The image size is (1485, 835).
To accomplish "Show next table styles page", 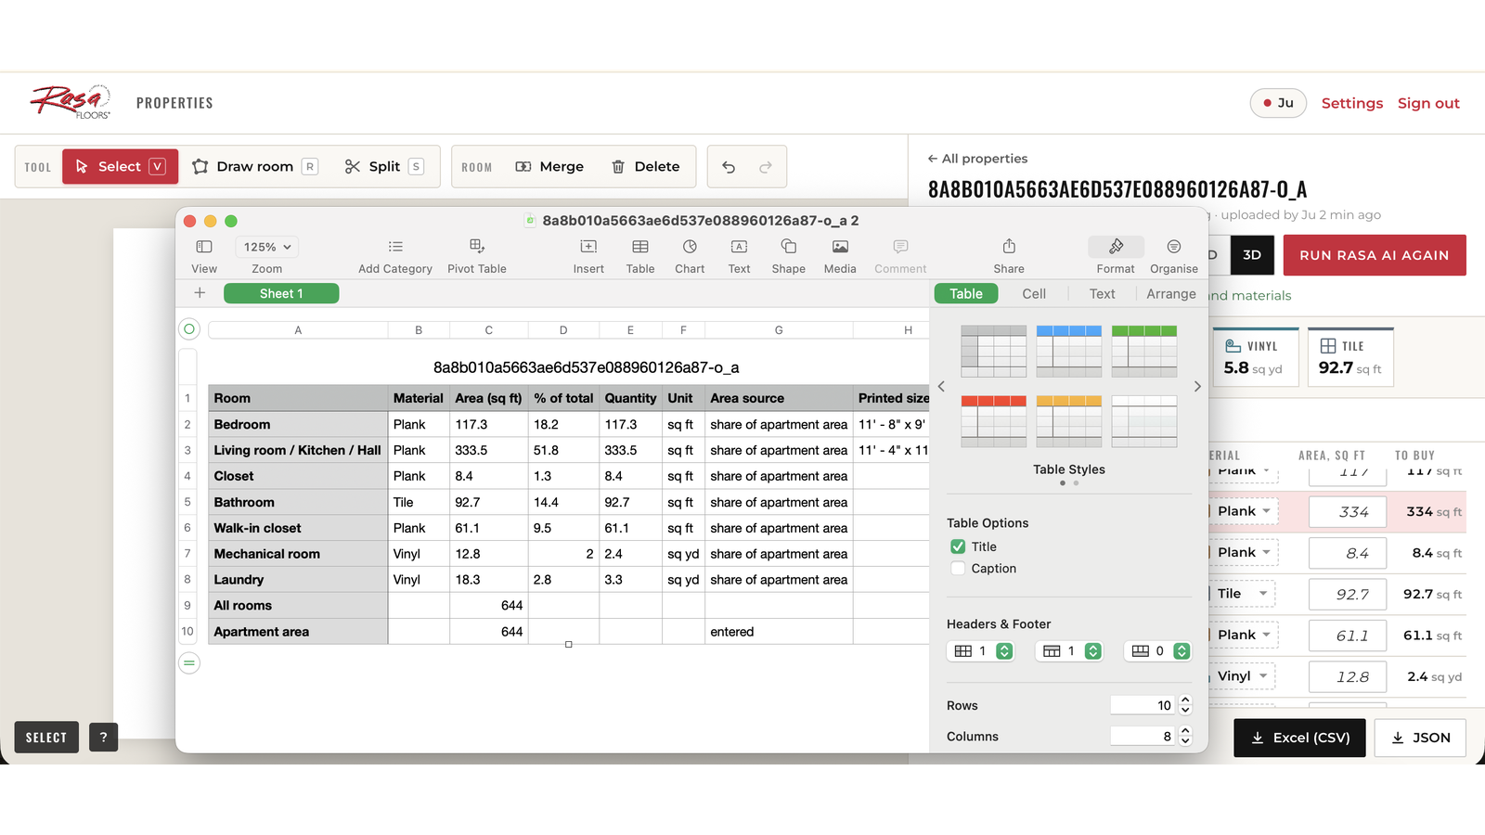I will (1197, 387).
